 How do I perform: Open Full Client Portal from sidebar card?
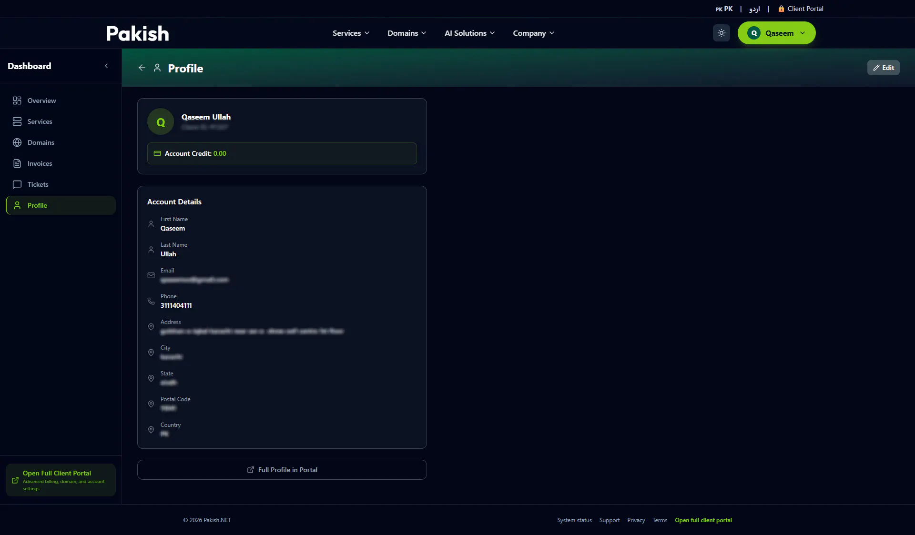[61, 480]
